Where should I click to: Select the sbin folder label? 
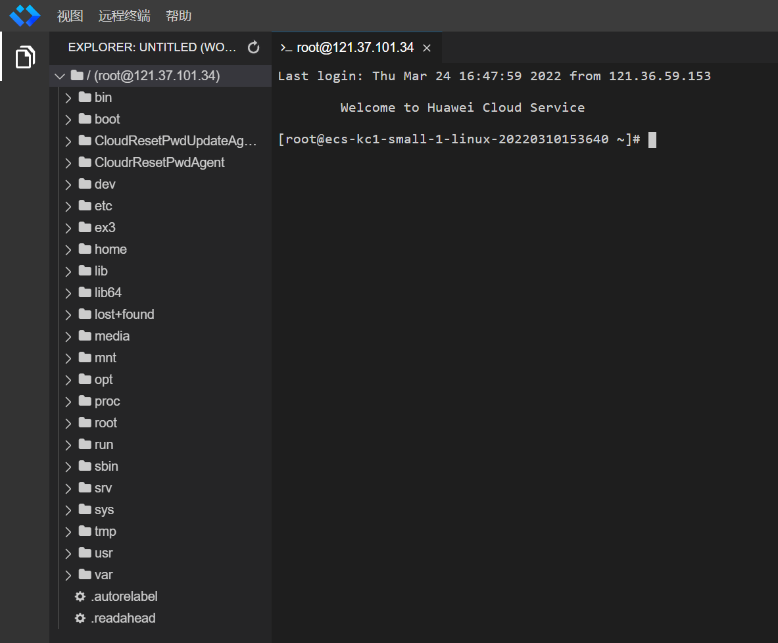click(106, 466)
